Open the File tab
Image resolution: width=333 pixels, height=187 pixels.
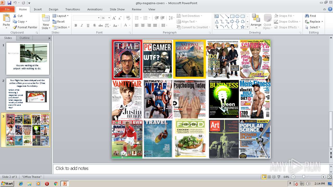click(x=7, y=9)
